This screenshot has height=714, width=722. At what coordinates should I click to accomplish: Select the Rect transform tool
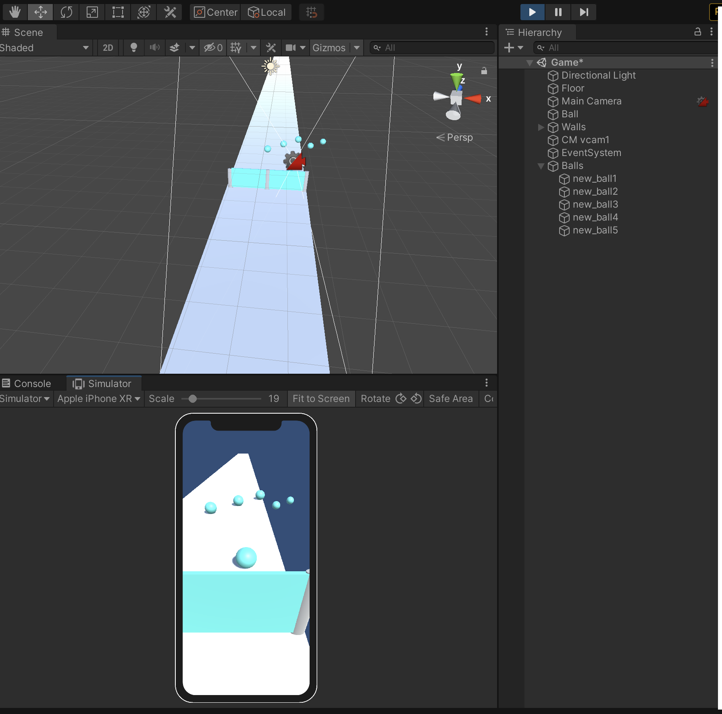click(118, 12)
